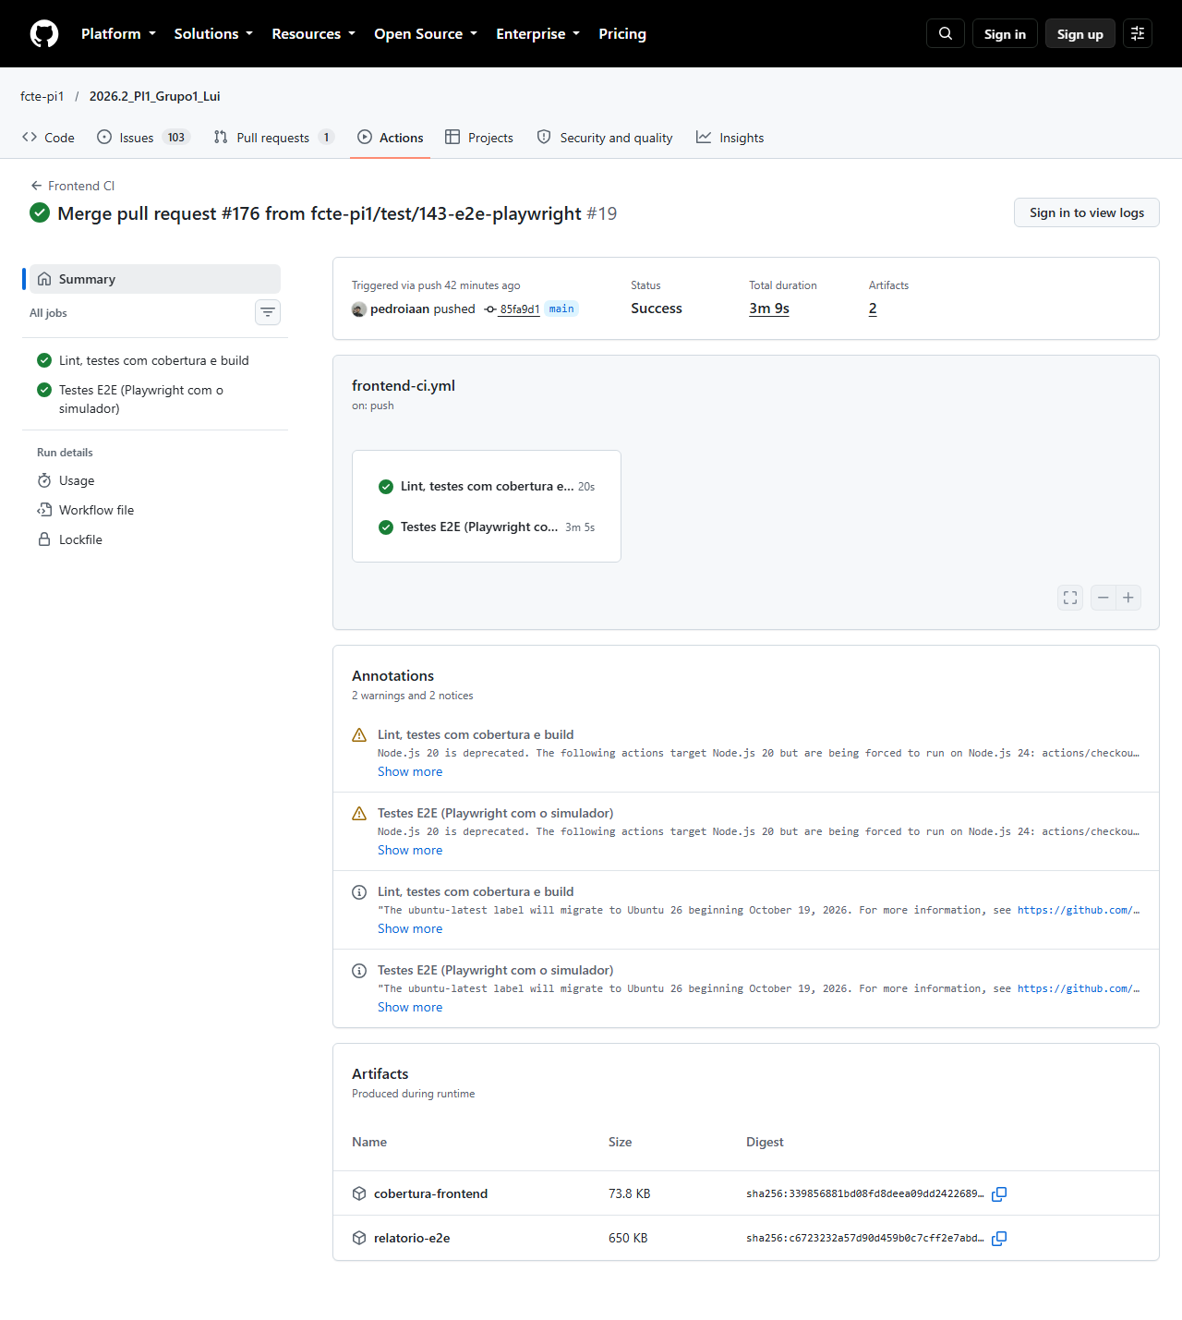Open the Platform dropdown menu
Image resolution: width=1182 pixels, height=1320 pixels.
pyautogui.click(x=119, y=34)
